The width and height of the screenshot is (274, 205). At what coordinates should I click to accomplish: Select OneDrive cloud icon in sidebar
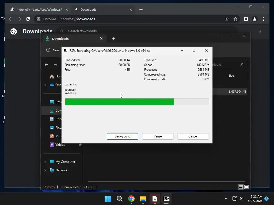[x=52, y=85]
